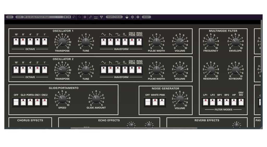Enable Oscillator 2 sawtooth waveform button
Screen dimensions: 267x147
point(111,70)
